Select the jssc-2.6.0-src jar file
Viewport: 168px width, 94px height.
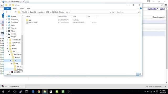point(33,22)
